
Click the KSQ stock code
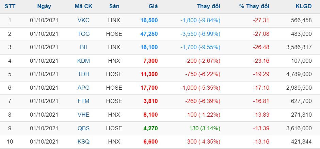(83, 141)
